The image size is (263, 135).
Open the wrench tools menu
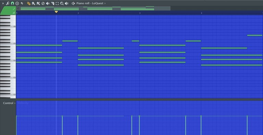tap(8, 3)
